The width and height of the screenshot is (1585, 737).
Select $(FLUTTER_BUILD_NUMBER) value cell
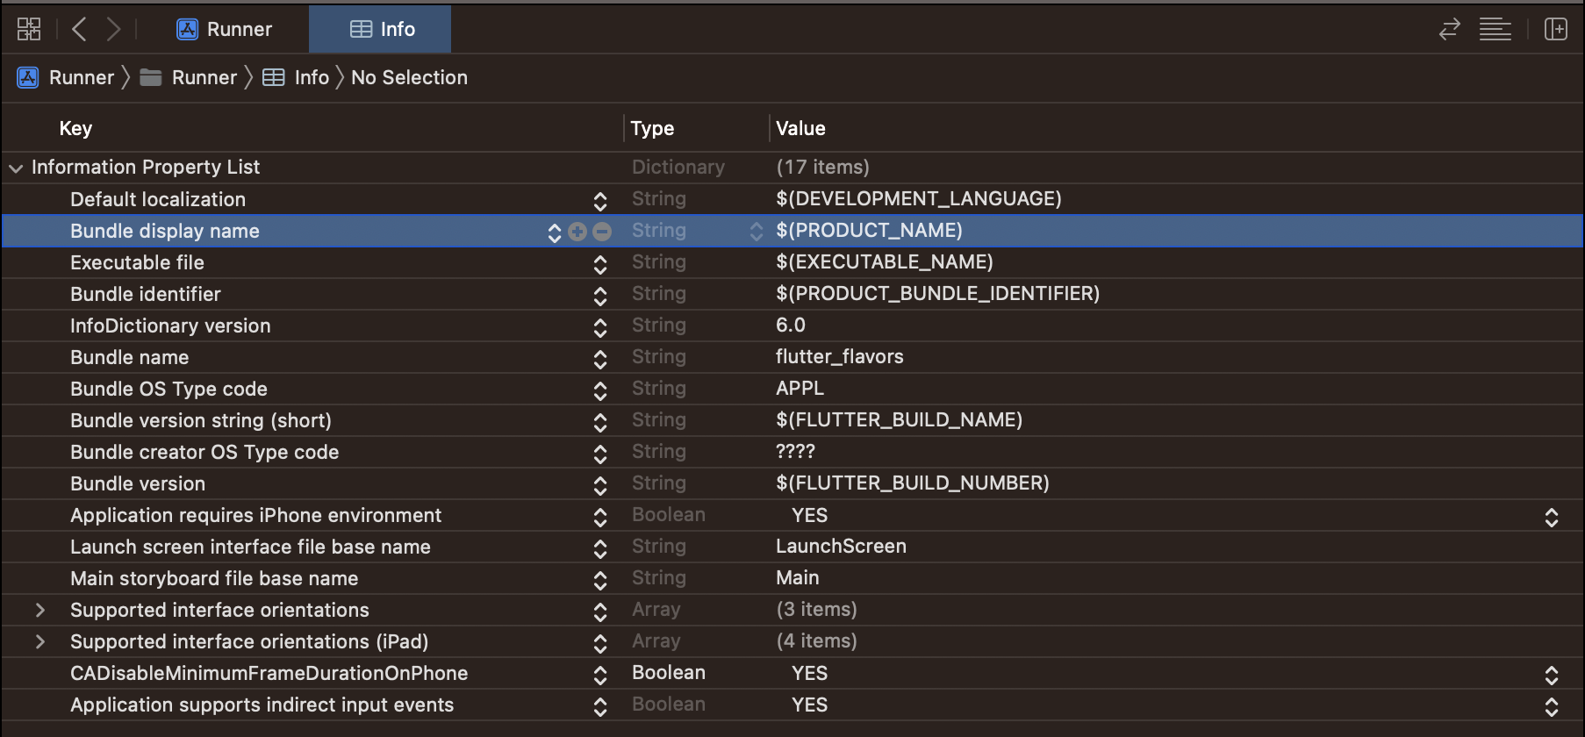tap(913, 483)
